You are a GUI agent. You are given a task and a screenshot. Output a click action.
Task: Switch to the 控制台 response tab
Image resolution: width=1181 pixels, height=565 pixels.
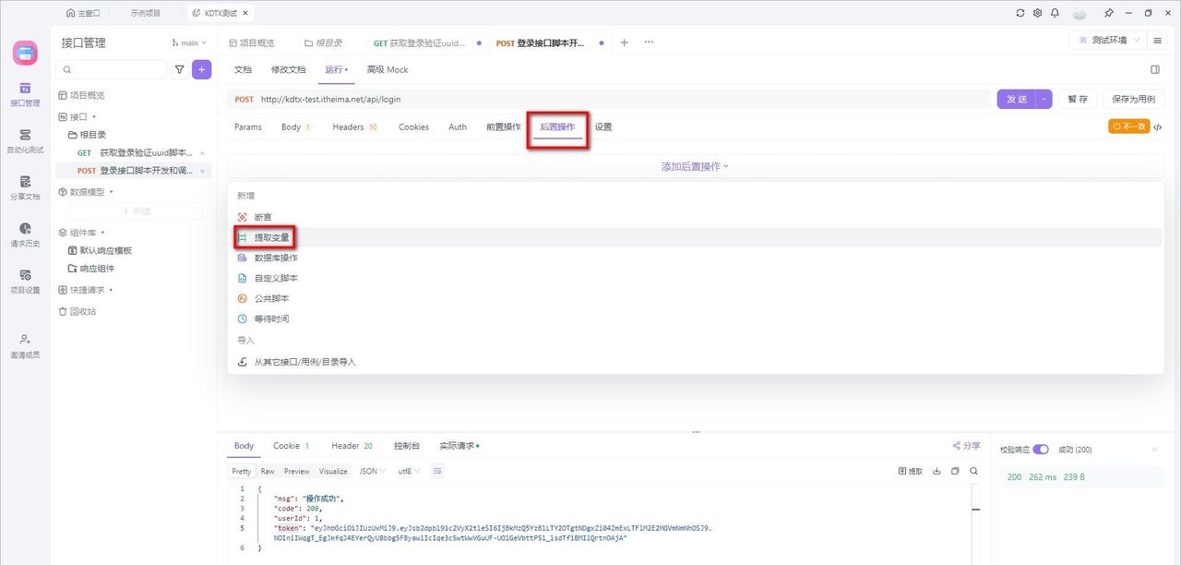pyautogui.click(x=407, y=445)
